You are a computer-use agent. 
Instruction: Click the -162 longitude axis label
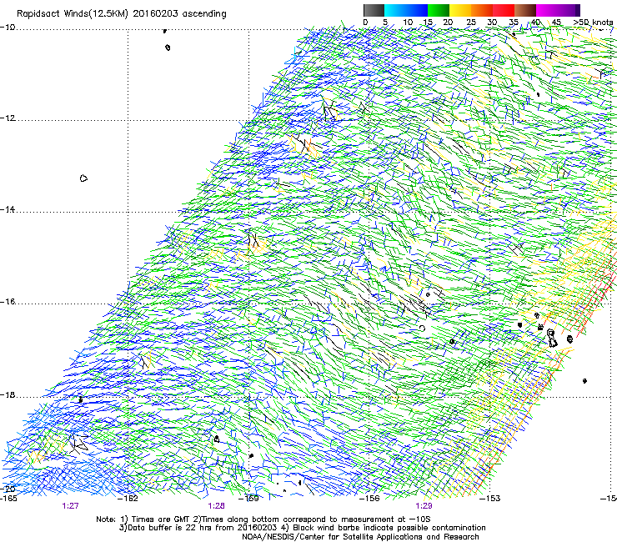(x=128, y=499)
